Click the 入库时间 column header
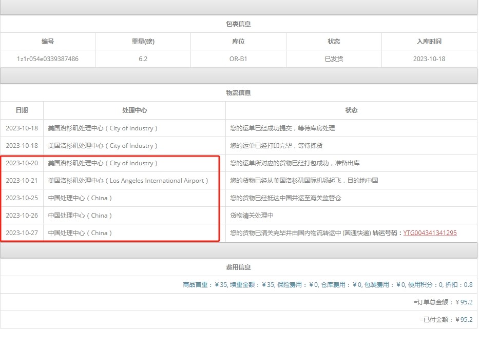Image resolution: width=479 pixels, height=348 pixels. [429, 41]
